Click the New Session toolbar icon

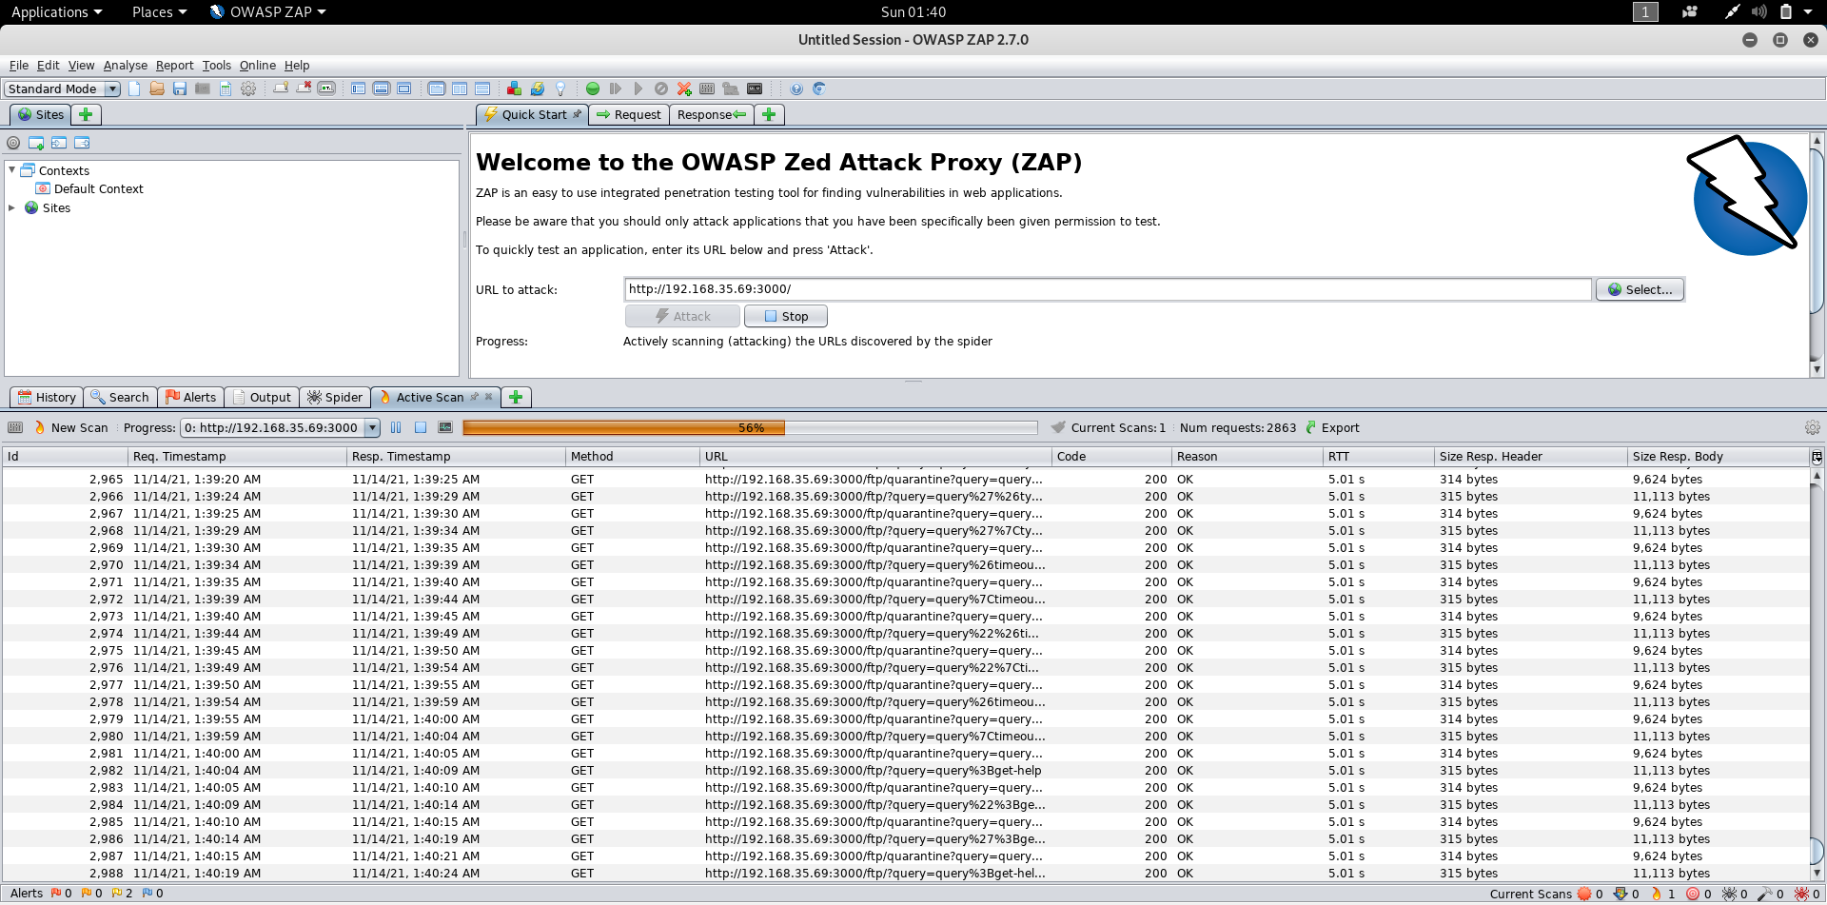[134, 89]
